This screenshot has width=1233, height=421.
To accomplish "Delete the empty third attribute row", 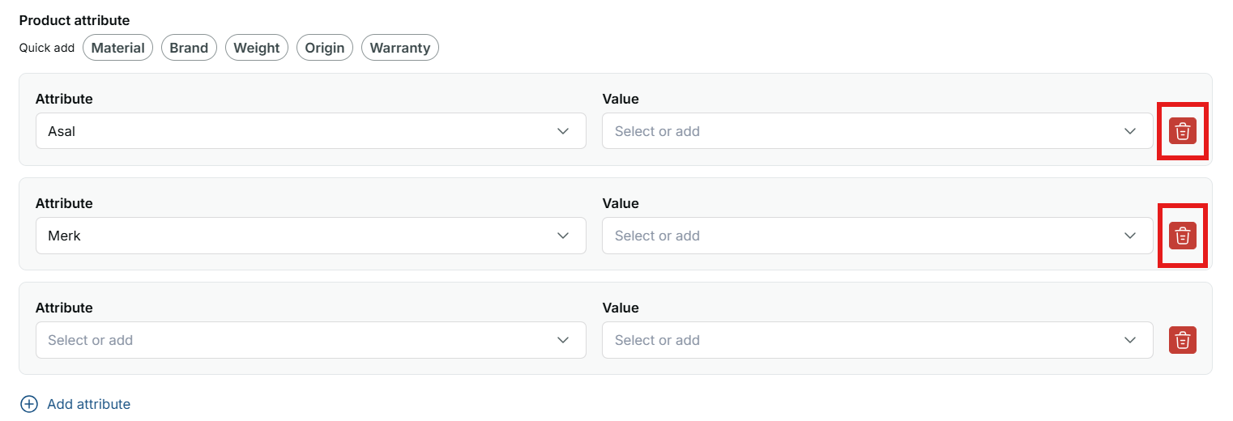I will coord(1182,340).
